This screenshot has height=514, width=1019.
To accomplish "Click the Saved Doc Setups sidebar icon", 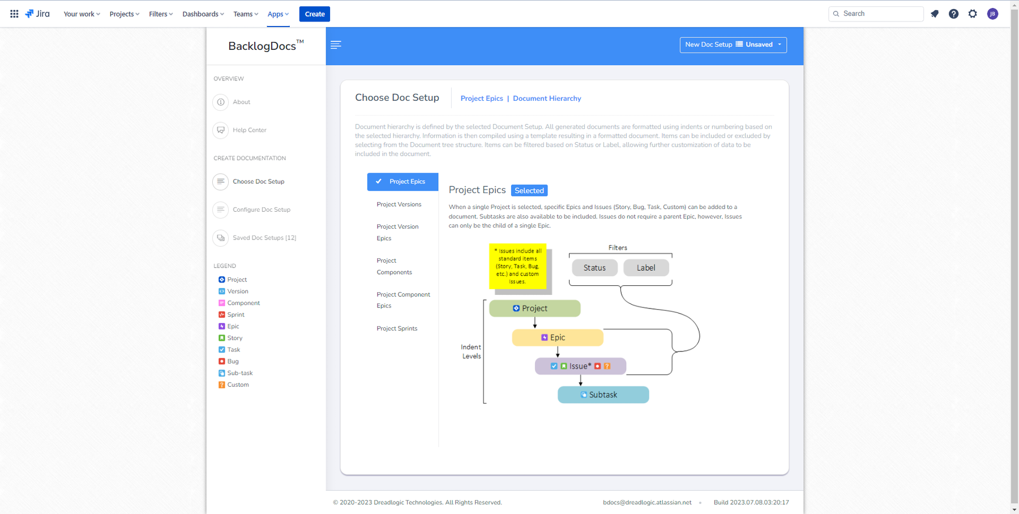I will pos(221,238).
